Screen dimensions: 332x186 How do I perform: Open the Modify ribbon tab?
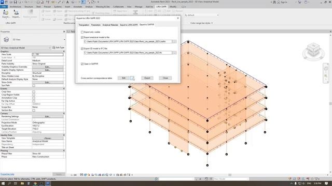[x=173, y=7]
